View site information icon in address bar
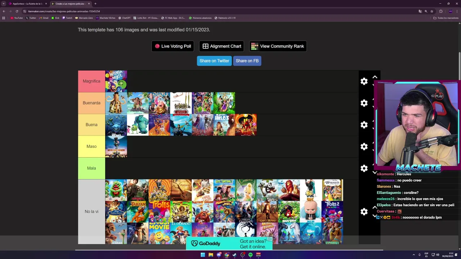 [24, 11]
